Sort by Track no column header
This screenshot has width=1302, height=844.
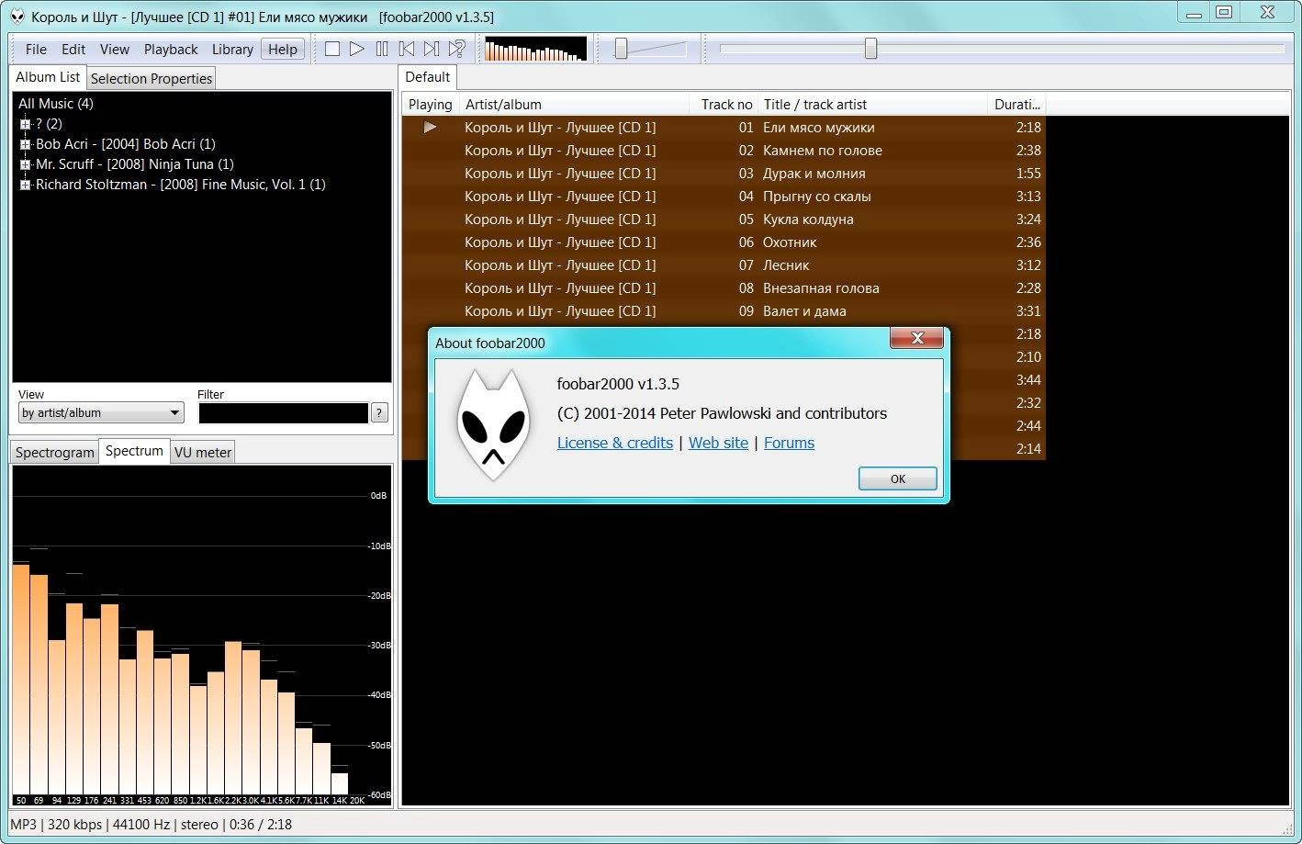[724, 105]
